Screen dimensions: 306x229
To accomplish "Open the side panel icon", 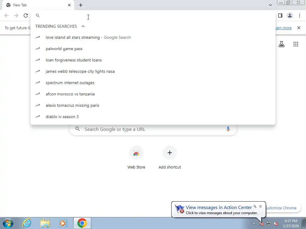I will pyautogui.click(x=280, y=16).
